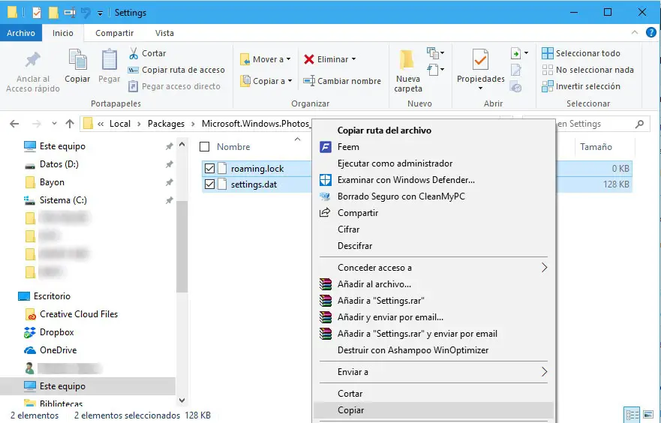Open the Archivo tab
Viewport: 661px width, 423px height.
point(21,33)
